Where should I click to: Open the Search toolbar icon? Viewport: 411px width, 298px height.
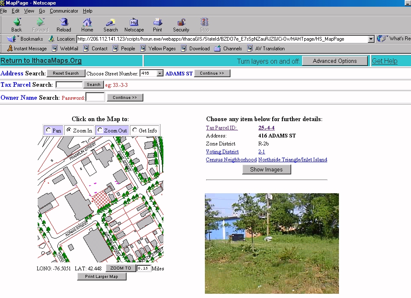click(111, 24)
